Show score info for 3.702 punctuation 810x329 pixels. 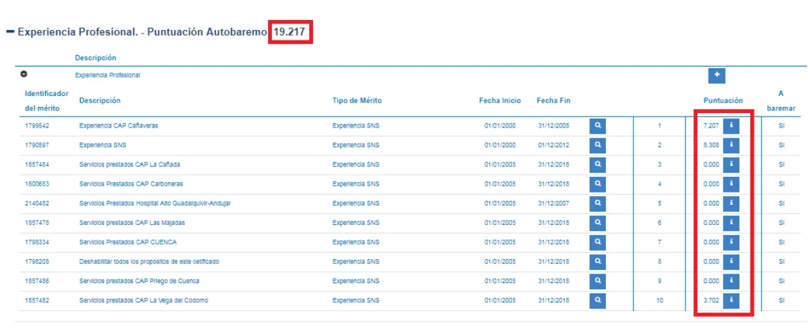[731, 300]
